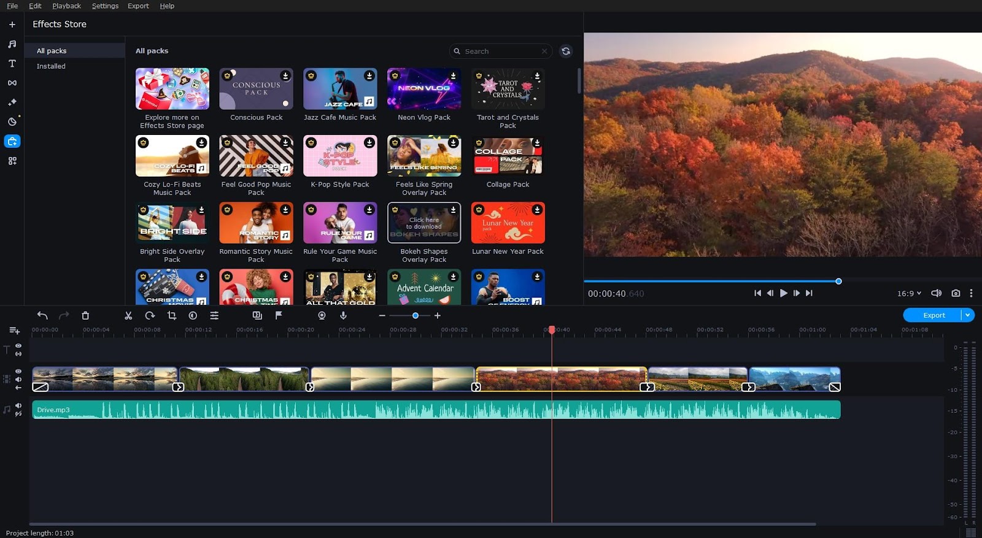Open the three-dot preview options menu
The width and height of the screenshot is (982, 538).
pyautogui.click(x=971, y=293)
